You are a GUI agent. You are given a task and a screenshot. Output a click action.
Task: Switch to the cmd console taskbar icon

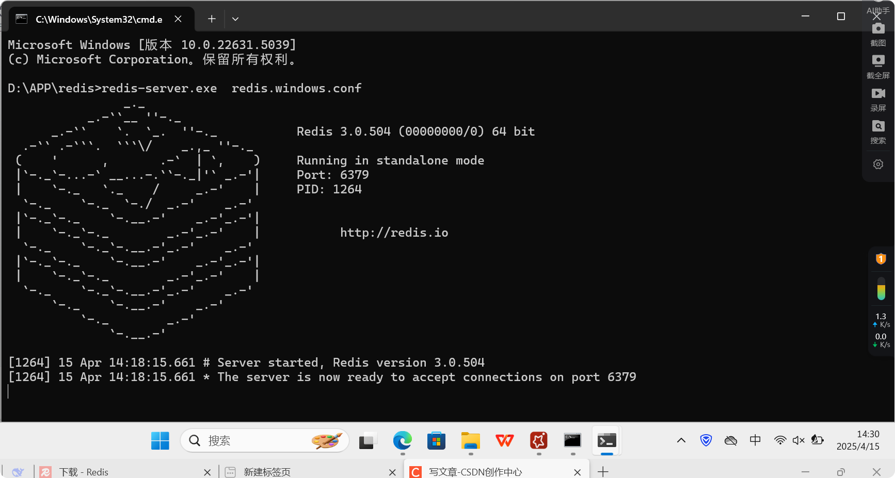pos(572,441)
